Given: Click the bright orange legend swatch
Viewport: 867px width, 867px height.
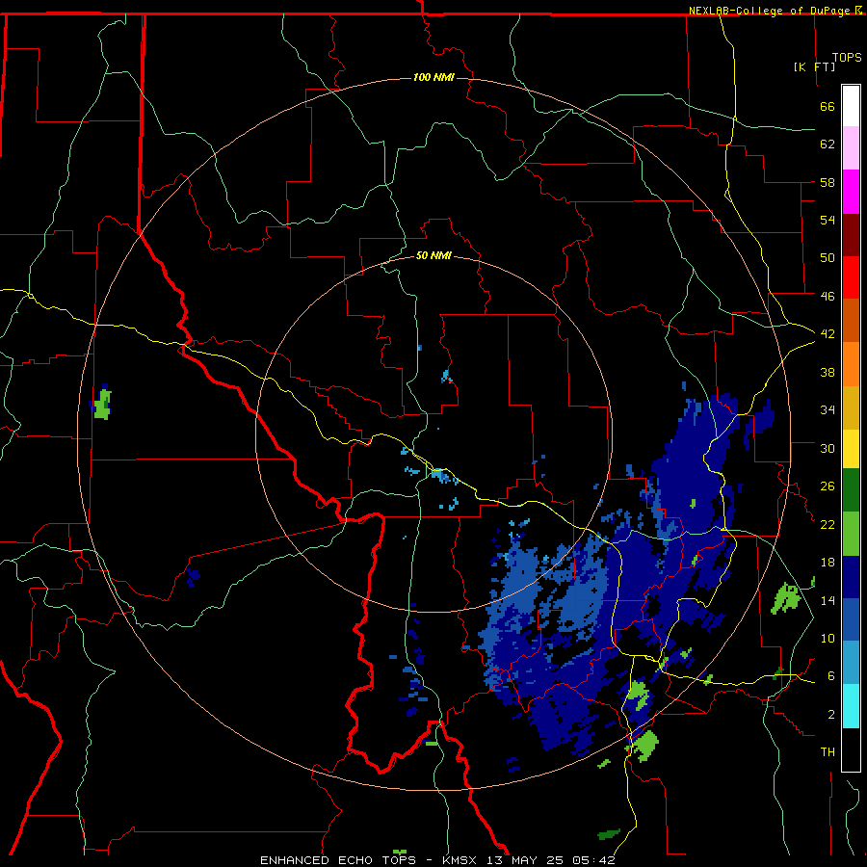Looking at the screenshot, I should click(x=851, y=364).
